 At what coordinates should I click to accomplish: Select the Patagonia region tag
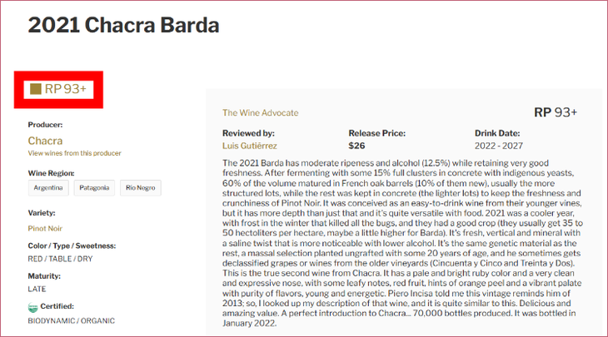(x=93, y=188)
